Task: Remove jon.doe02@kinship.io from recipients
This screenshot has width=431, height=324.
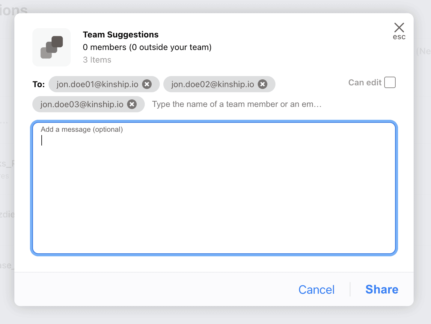Action: tap(263, 84)
